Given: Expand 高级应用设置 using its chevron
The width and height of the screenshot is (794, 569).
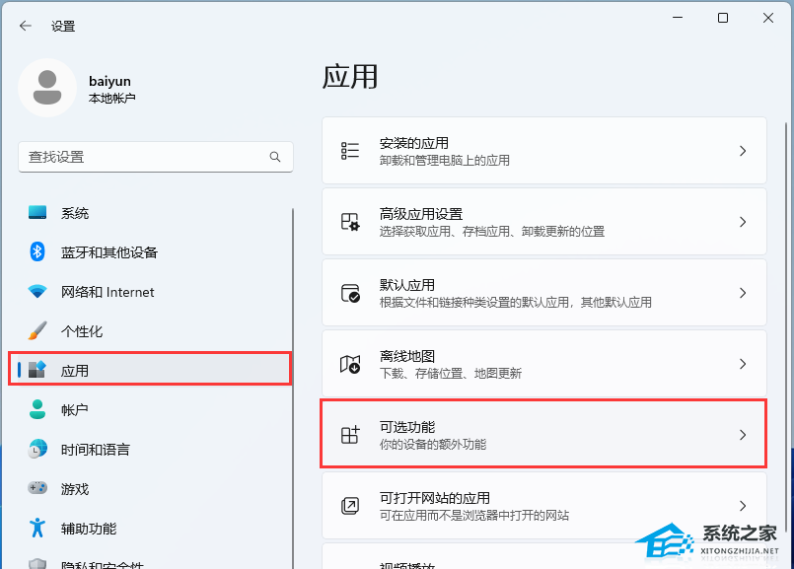Looking at the screenshot, I should coord(743,222).
